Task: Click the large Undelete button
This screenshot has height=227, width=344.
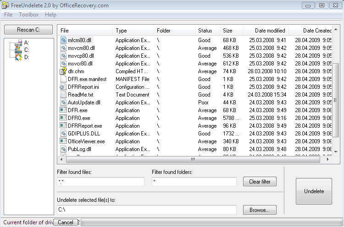Action: pos(314,191)
